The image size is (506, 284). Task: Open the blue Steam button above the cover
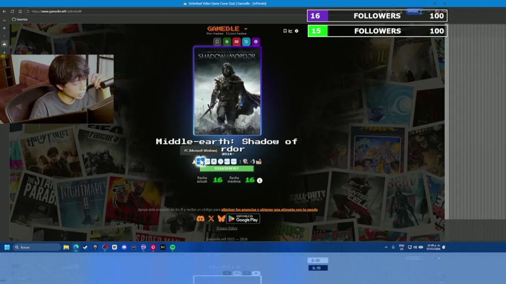[246, 41]
